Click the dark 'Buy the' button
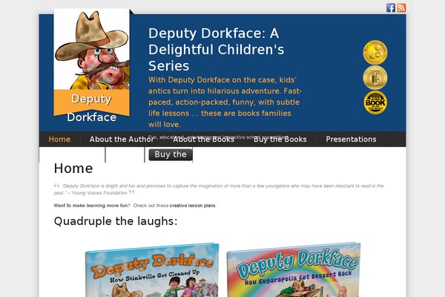445x297 pixels. (171, 154)
